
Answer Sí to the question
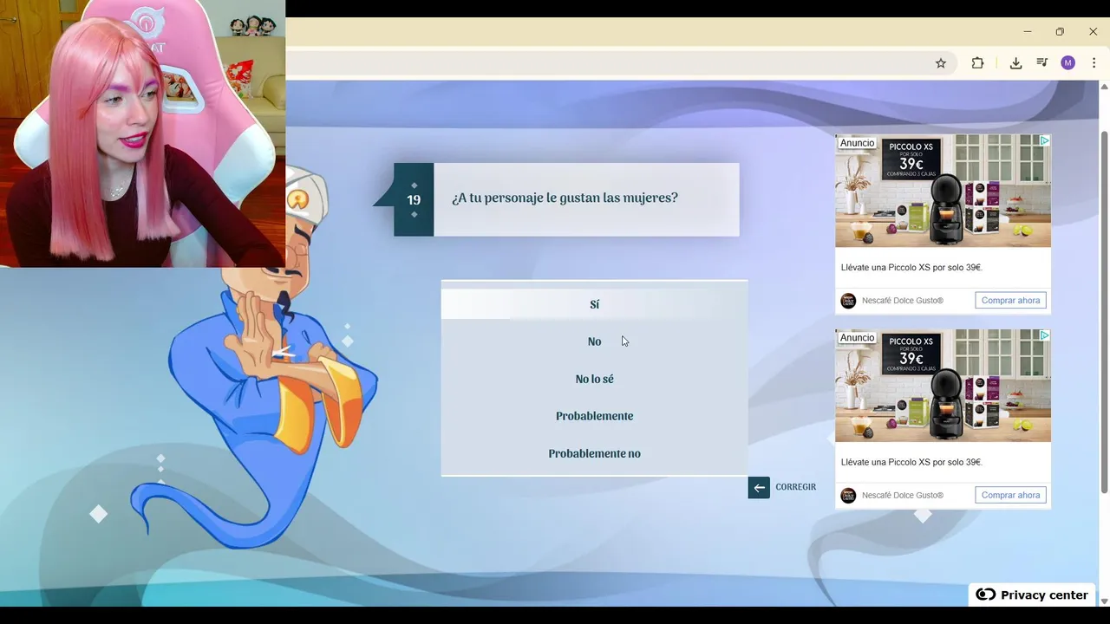pos(594,304)
